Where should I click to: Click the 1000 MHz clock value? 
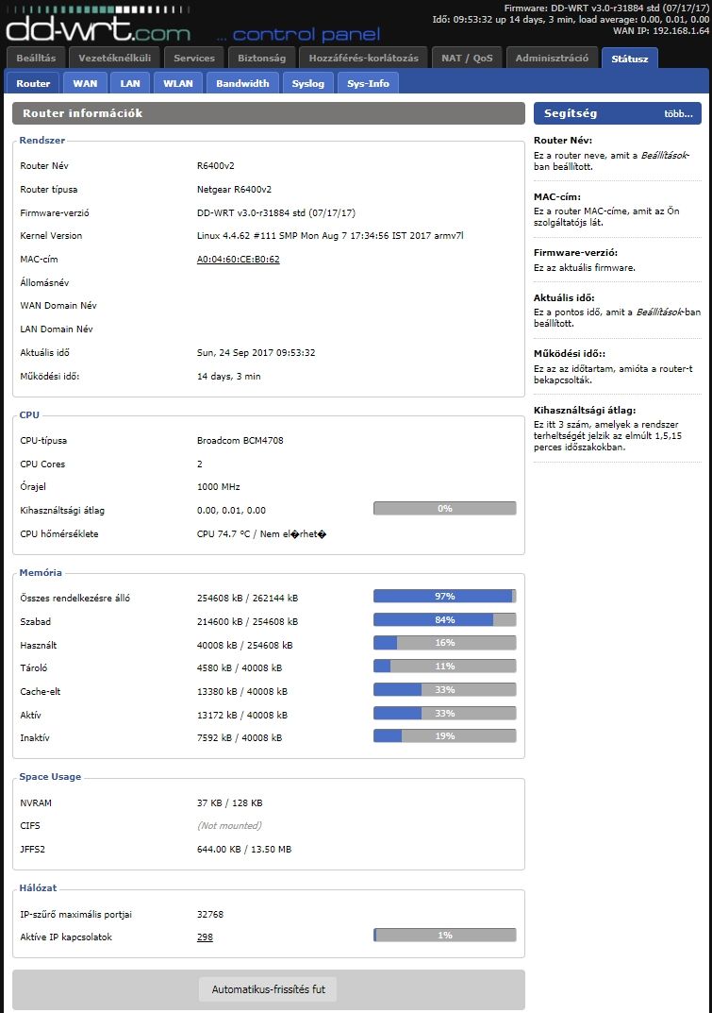[218, 487]
